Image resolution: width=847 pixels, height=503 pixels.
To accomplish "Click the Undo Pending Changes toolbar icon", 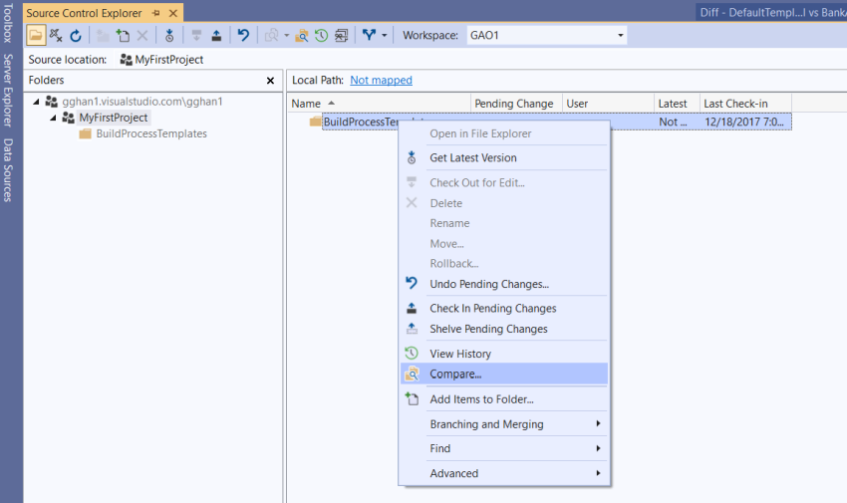I will [243, 36].
